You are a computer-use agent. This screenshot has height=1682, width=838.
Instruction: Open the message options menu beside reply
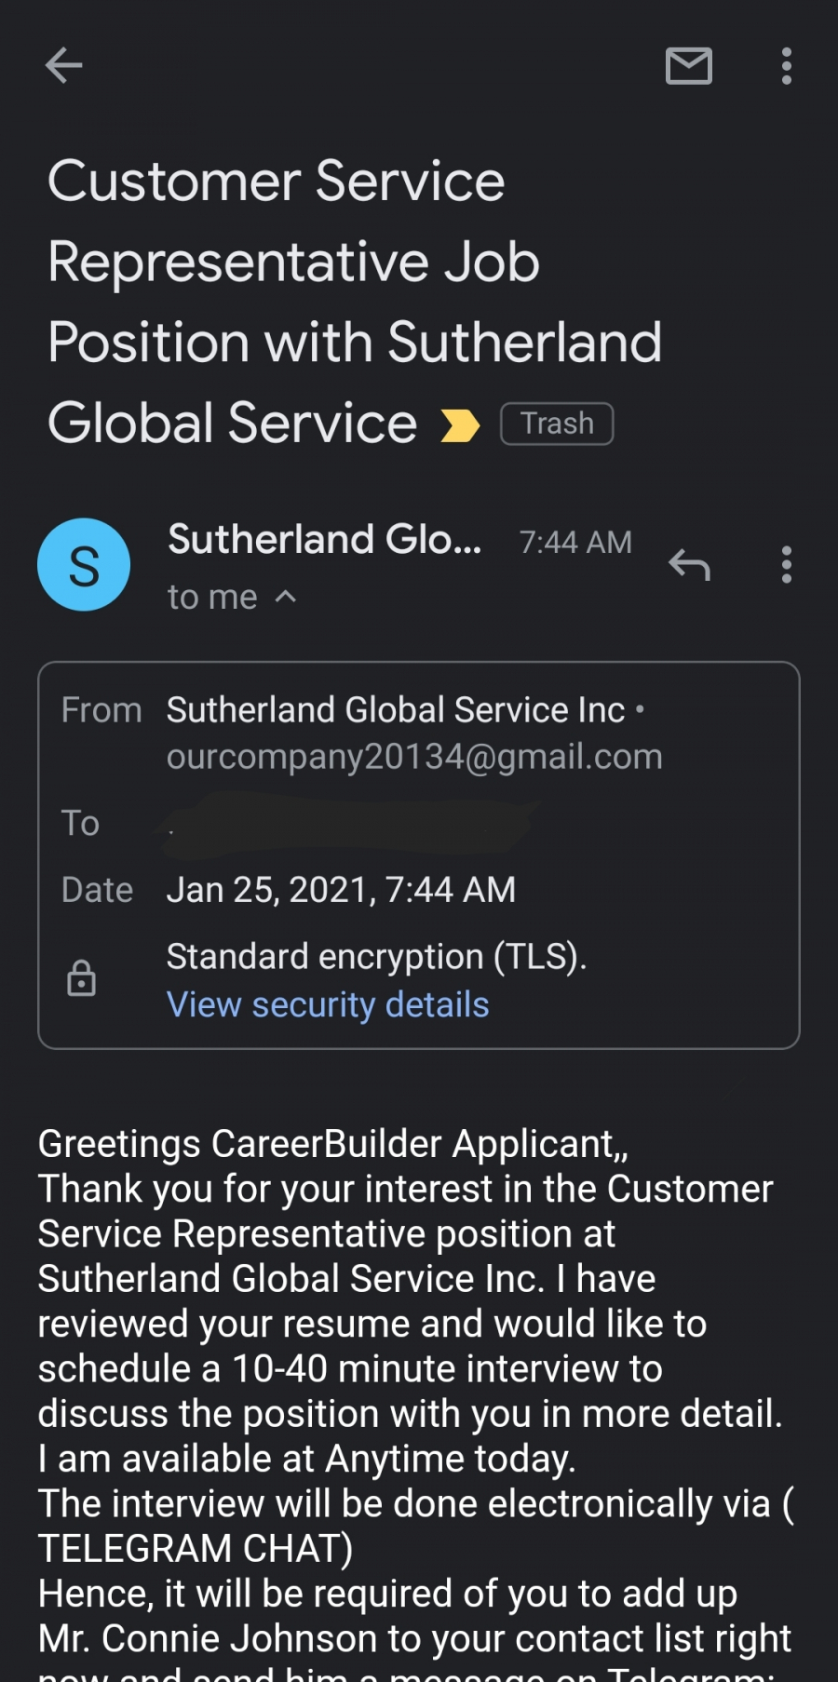click(x=787, y=565)
